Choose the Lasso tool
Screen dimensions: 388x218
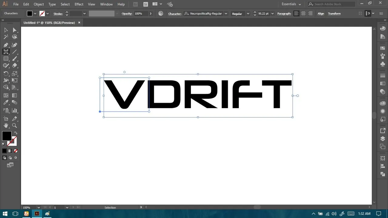pos(15,37)
